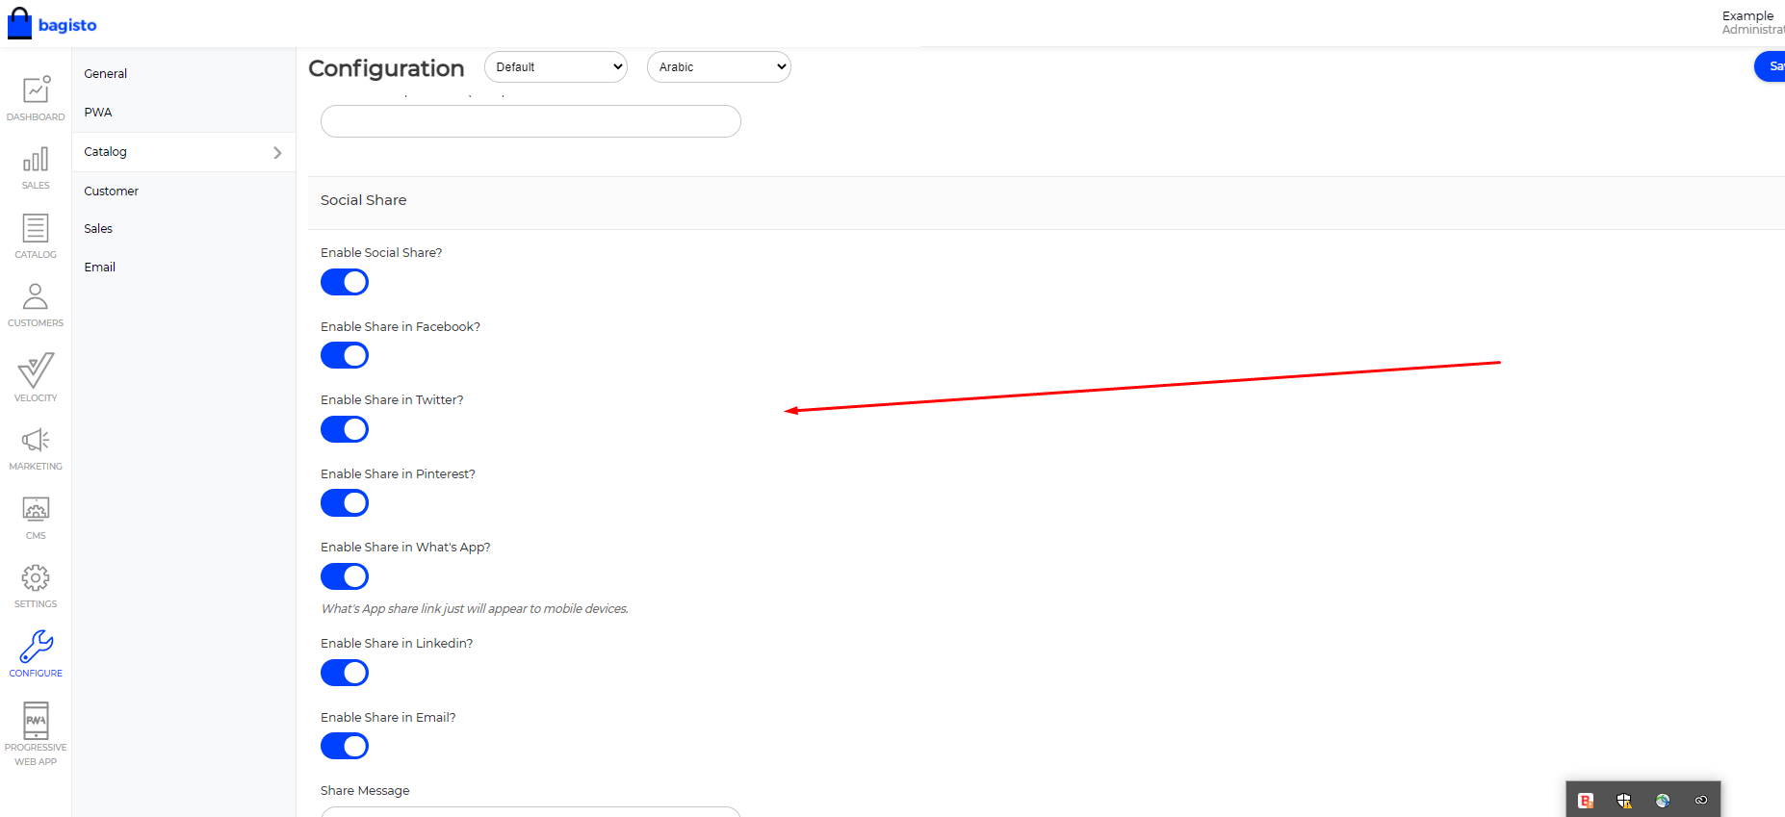Open the CMS section
This screenshot has height=817, width=1785.
[36, 518]
